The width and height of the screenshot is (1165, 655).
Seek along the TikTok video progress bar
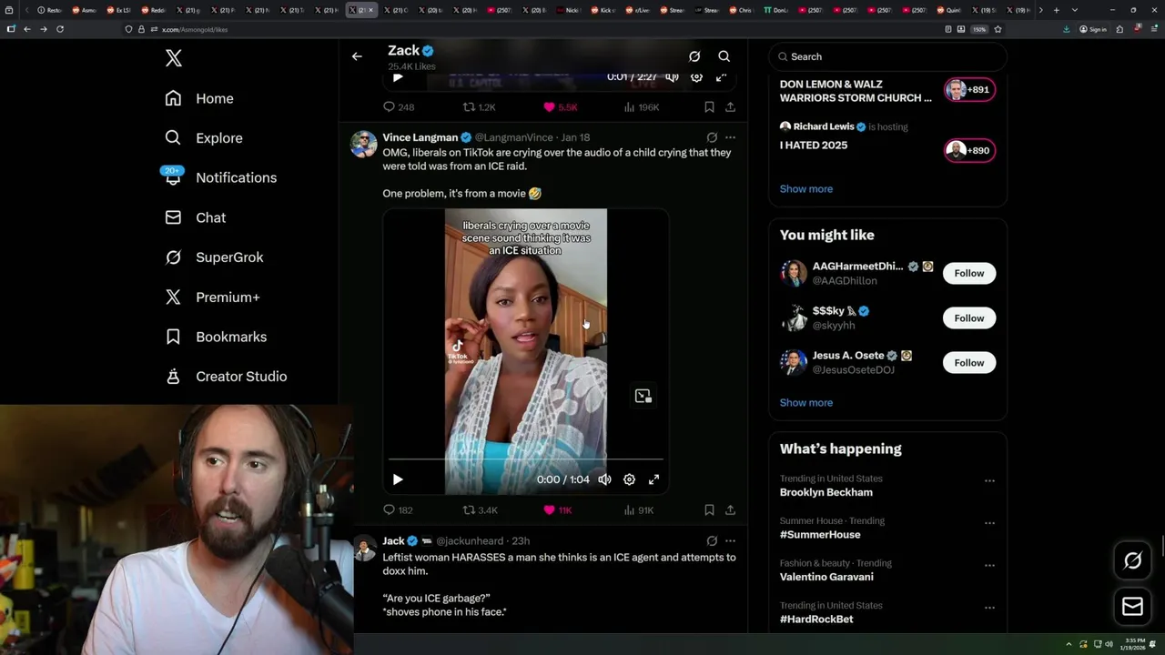(x=526, y=460)
